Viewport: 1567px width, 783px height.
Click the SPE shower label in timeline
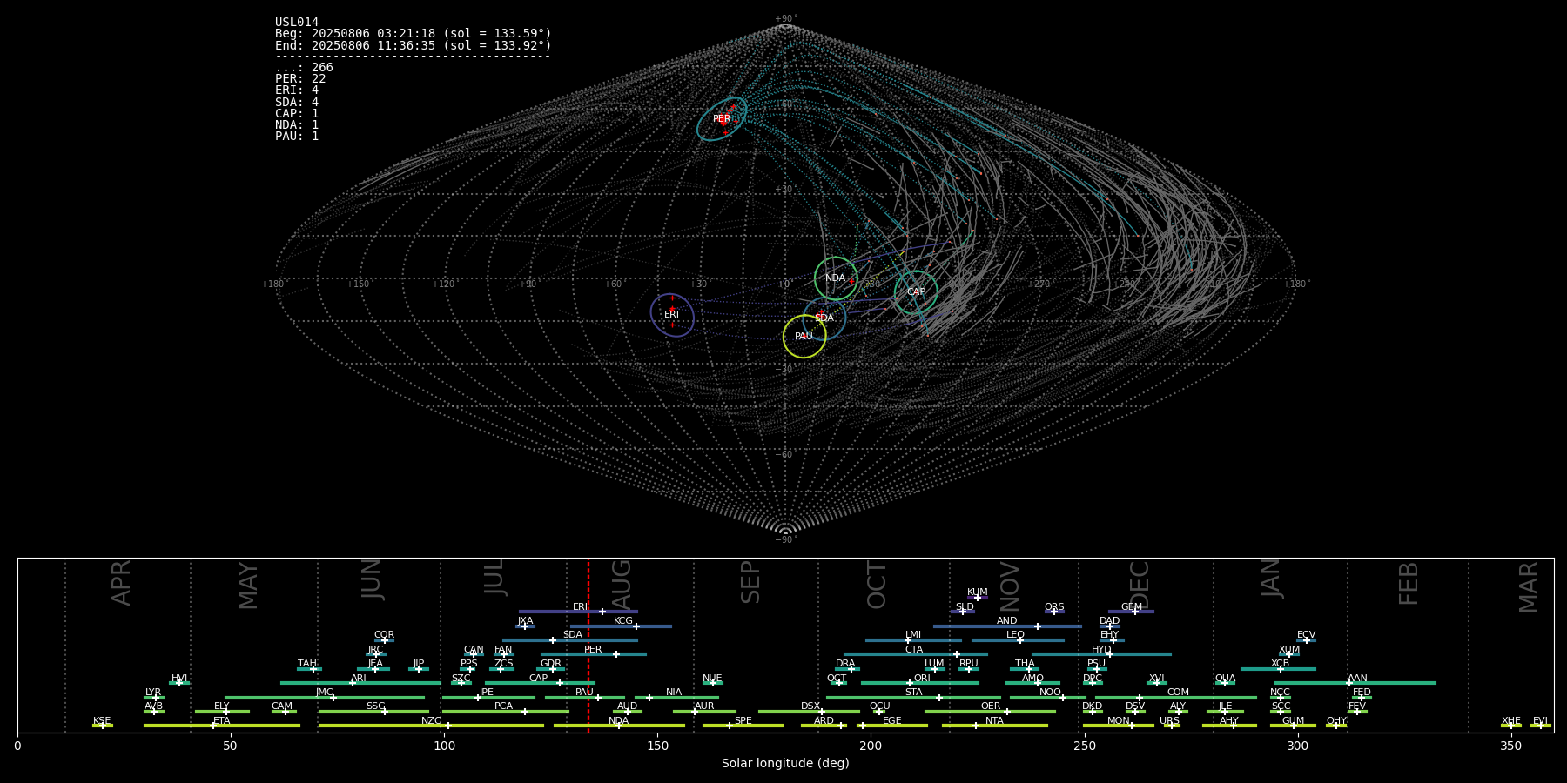(743, 721)
